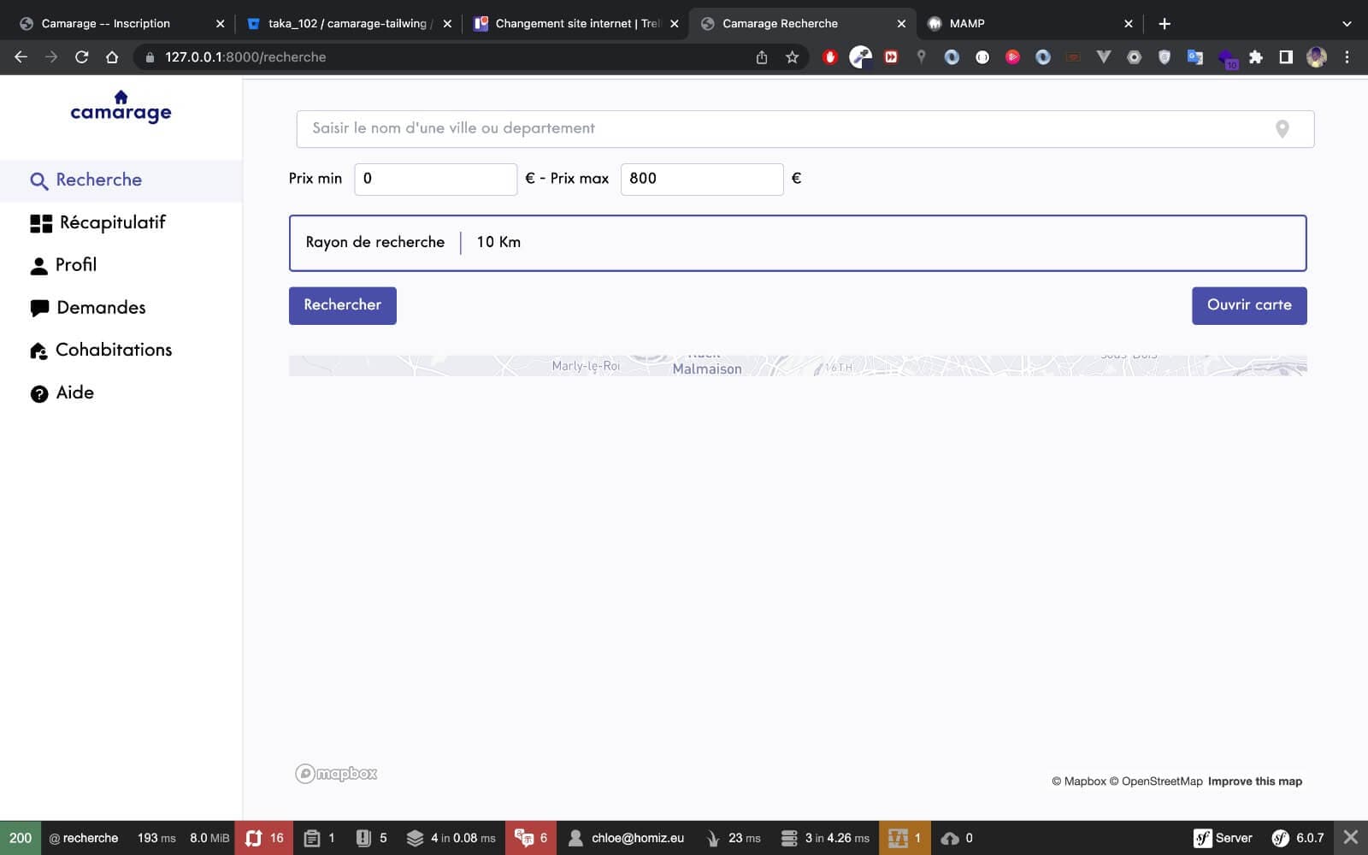The height and width of the screenshot is (855, 1368).
Task: Go back in browser history
Action: (21, 57)
